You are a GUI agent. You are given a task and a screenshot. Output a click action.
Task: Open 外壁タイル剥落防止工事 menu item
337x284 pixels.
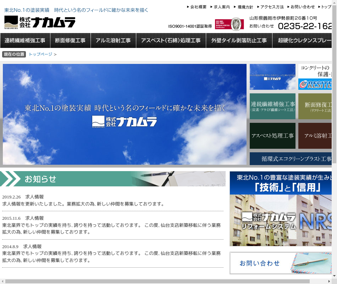pyautogui.click(x=239, y=40)
